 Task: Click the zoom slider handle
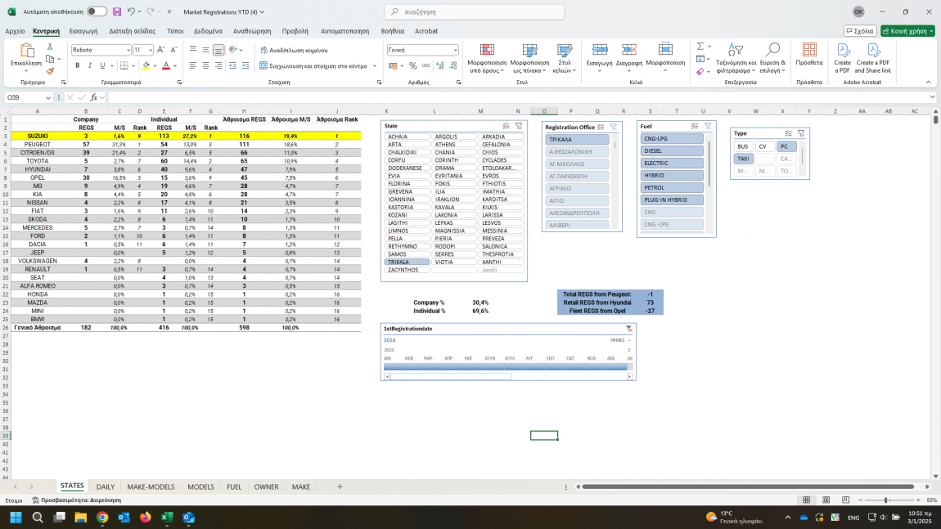(x=886, y=500)
